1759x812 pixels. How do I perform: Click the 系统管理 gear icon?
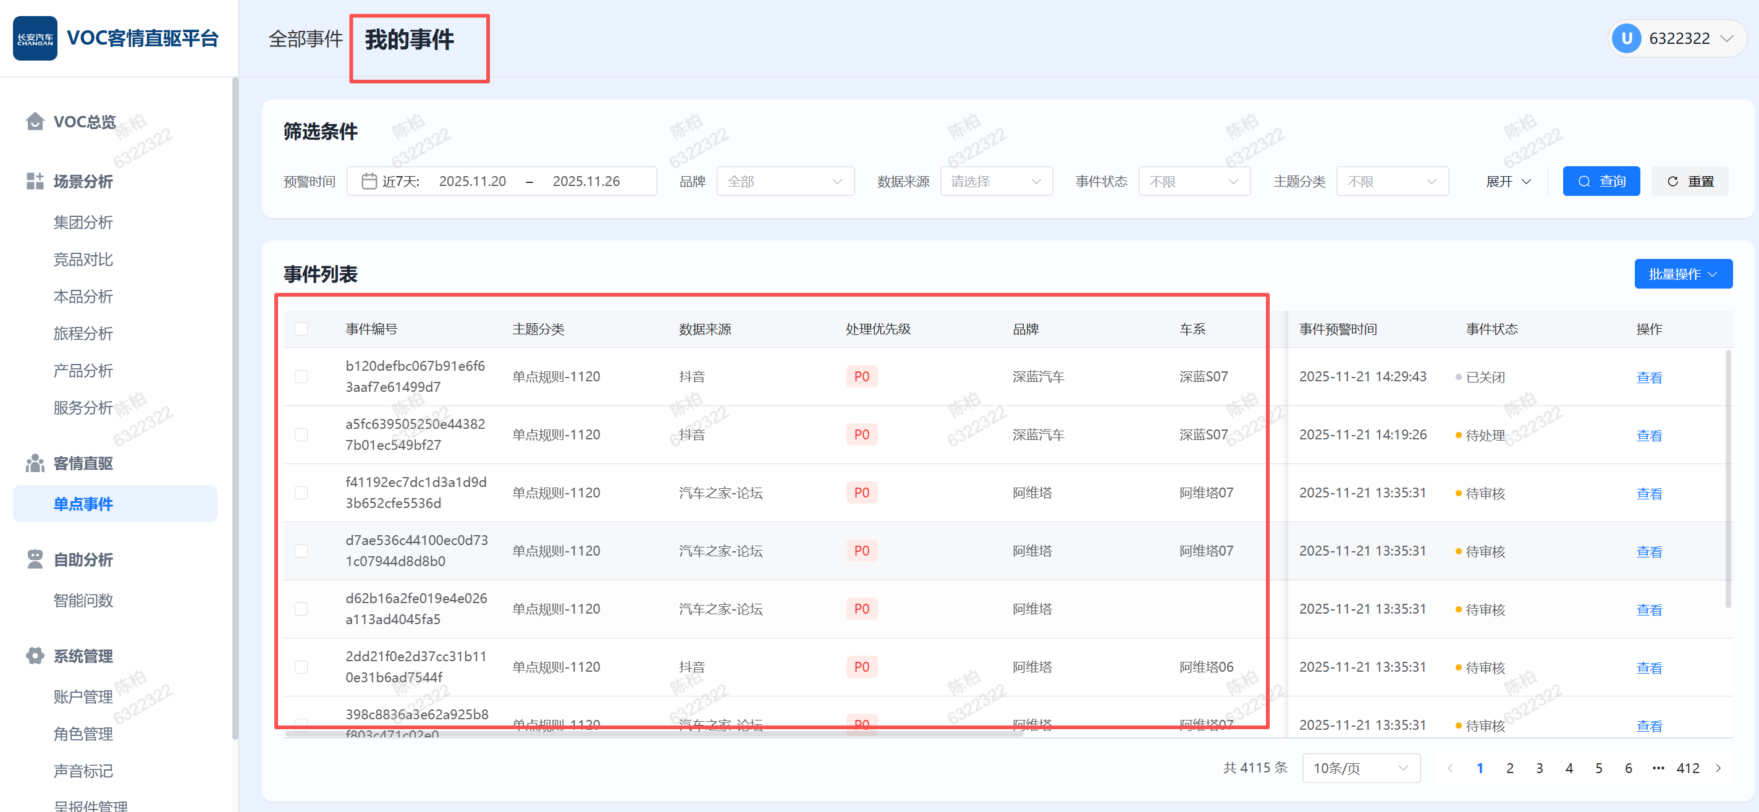(35, 656)
